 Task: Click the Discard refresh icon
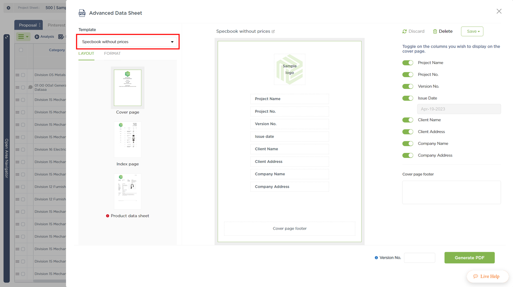click(404, 31)
